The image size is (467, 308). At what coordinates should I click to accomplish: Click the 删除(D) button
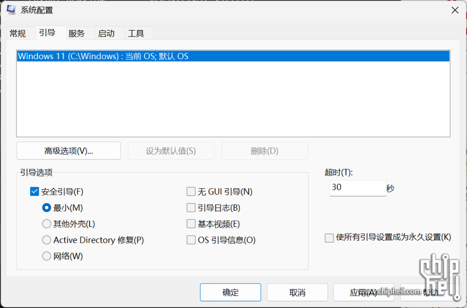[264, 151]
